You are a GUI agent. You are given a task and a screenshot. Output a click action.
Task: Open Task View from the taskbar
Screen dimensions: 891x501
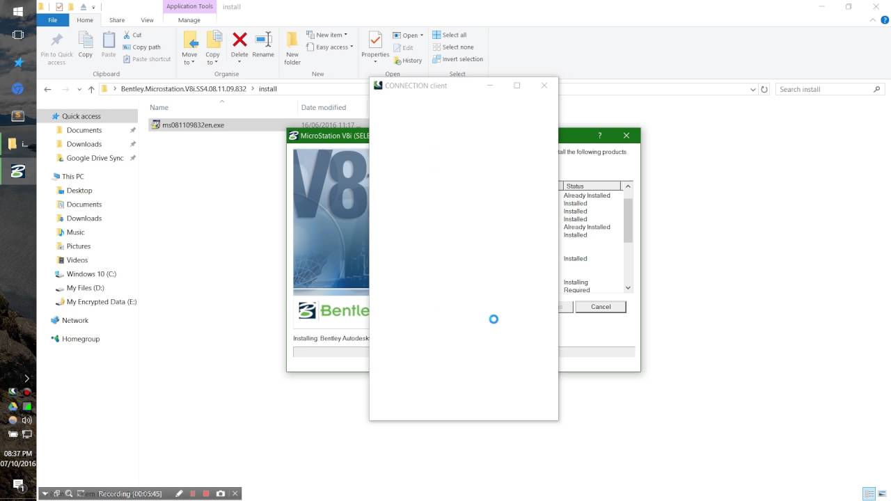click(18, 35)
